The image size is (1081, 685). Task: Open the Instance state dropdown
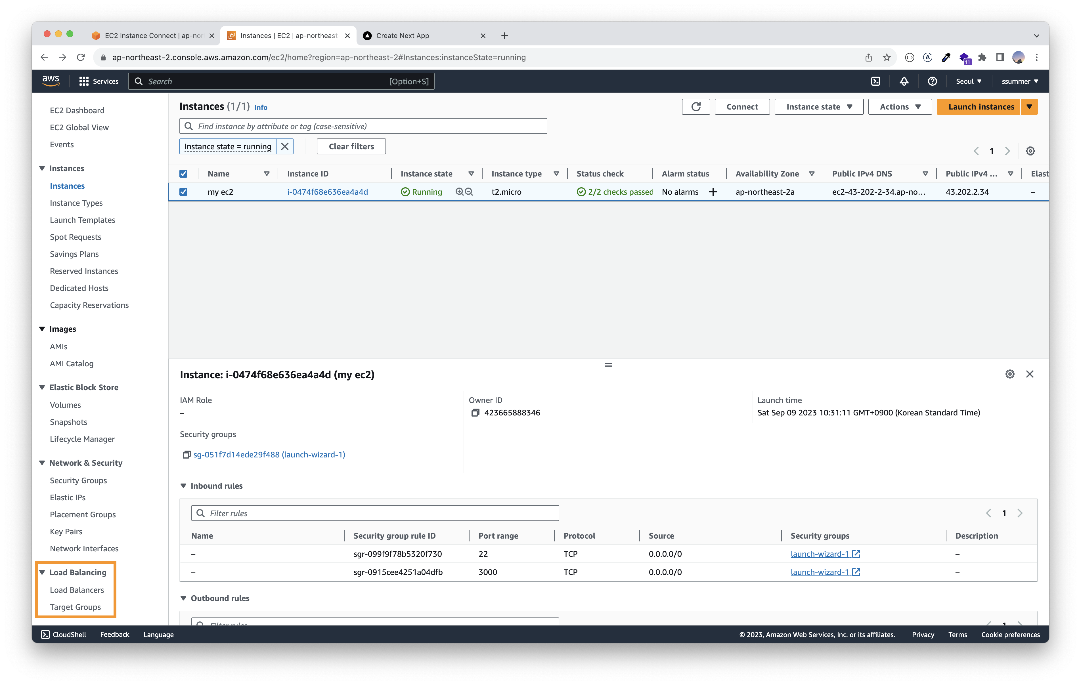[819, 107]
